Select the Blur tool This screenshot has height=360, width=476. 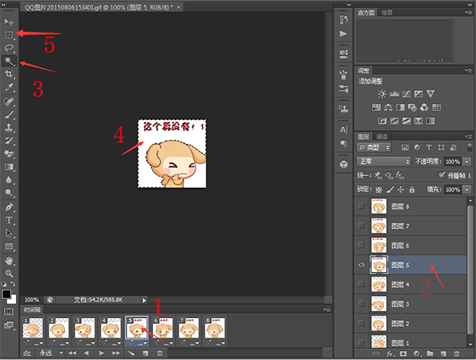(x=9, y=180)
